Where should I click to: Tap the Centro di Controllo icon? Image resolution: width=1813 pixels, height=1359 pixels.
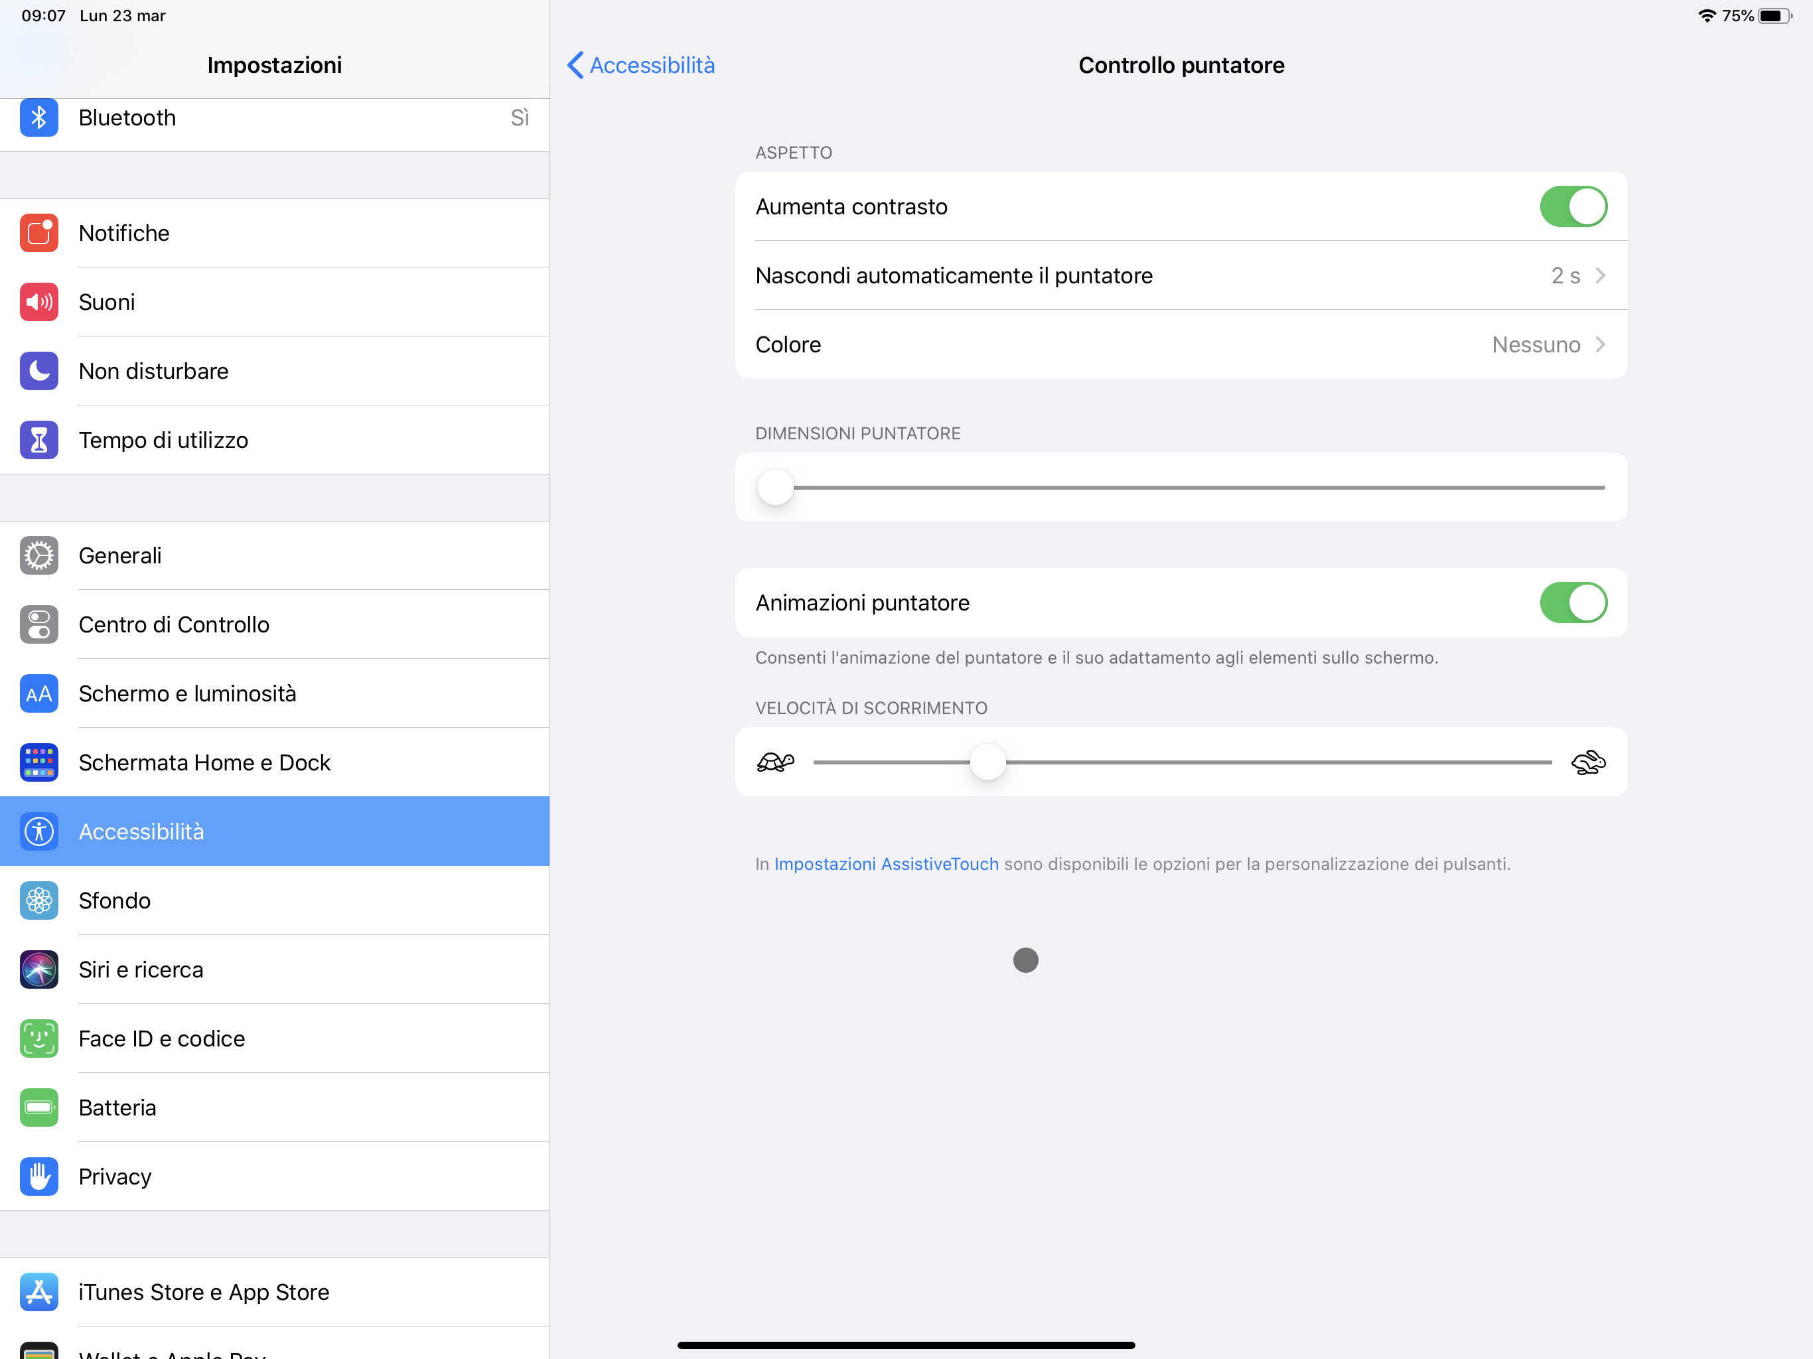coord(38,624)
